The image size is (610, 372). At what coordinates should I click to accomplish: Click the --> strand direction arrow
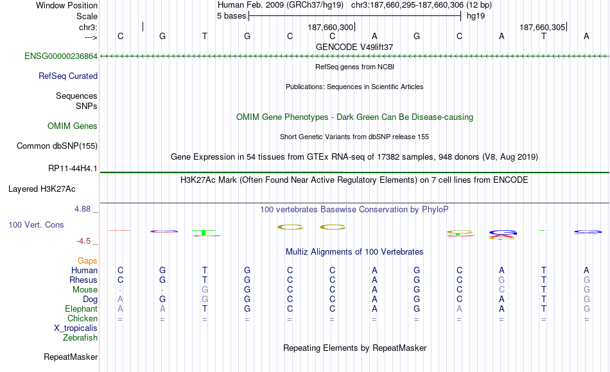(x=91, y=37)
